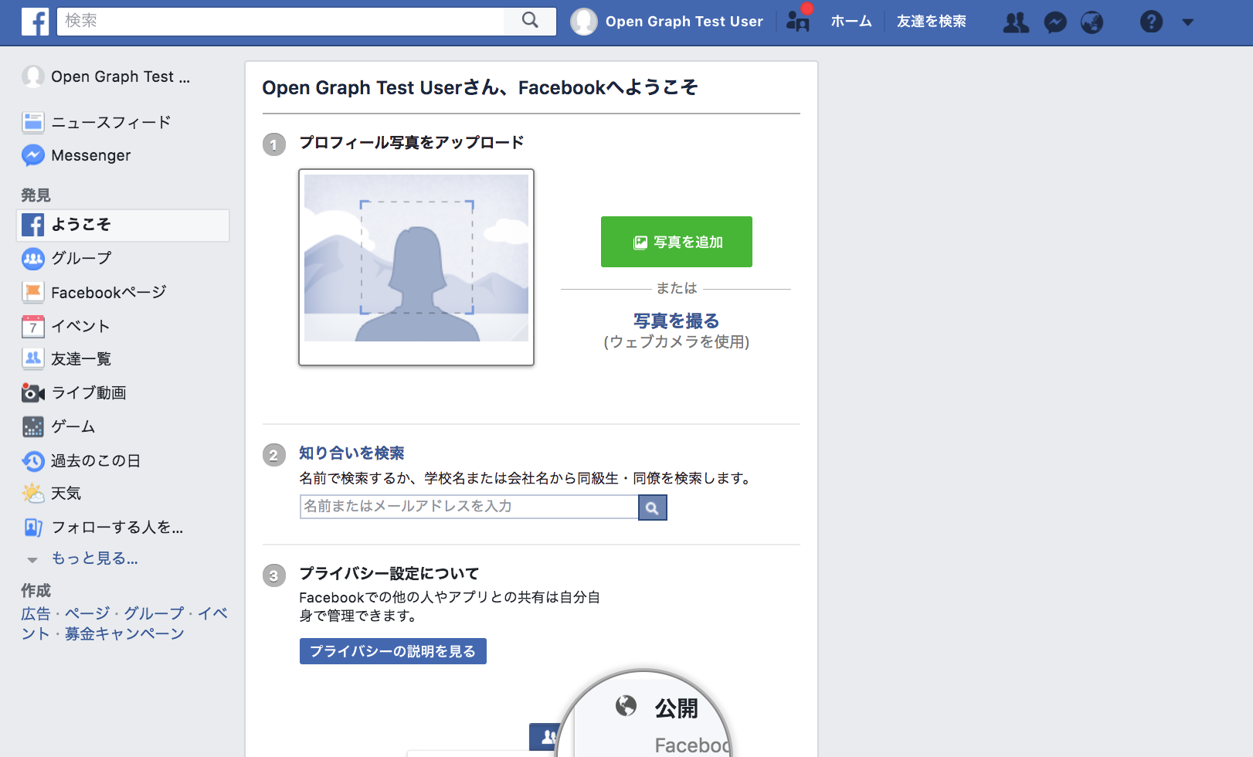Click the search magnifier button in the top bar
The width and height of the screenshot is (1253, 757).
coord(530,21)
